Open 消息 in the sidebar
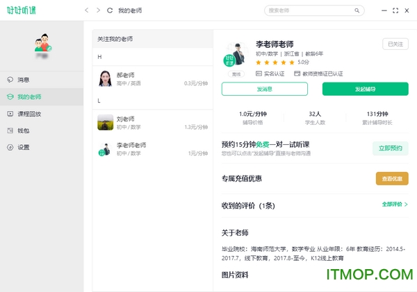The width and height of the screenshot is (417, 292). tap(42, 80)
